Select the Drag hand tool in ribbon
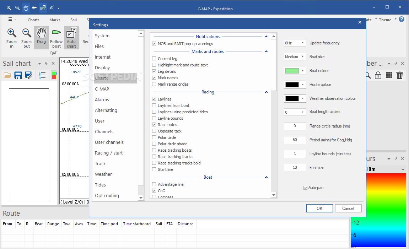The image size is (409, 249). (x=41, y=38)
